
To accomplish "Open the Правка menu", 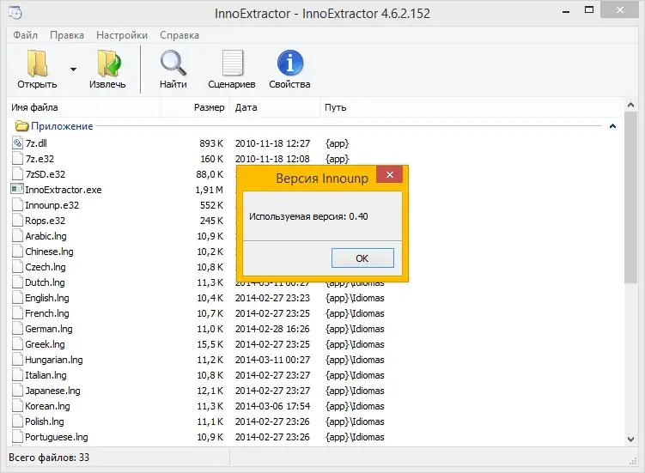I will [67, 35].
